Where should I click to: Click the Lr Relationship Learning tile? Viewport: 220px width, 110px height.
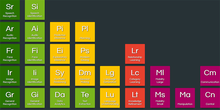pyautogui.click(x=135, y=54)
